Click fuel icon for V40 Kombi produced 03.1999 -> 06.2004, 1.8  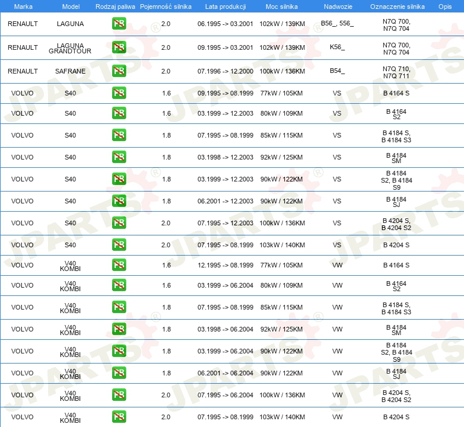click(x=119, y=351)
